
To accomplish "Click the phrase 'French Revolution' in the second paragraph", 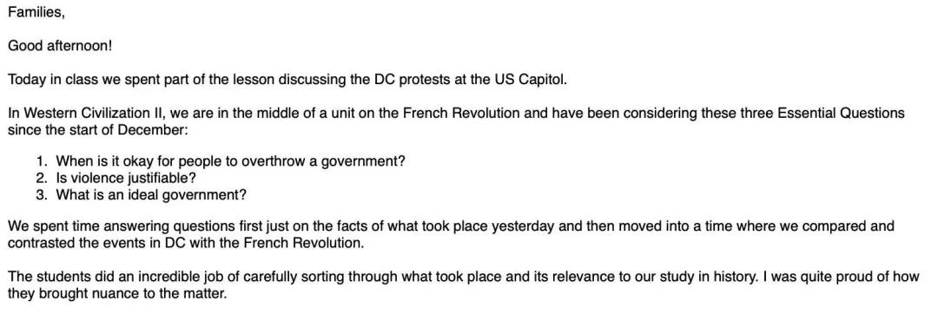I will (461, 114).
